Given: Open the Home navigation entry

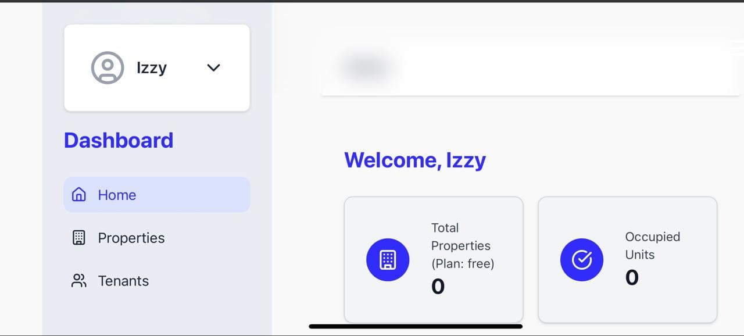Looking at the screenshot, I should pos(117,195).
